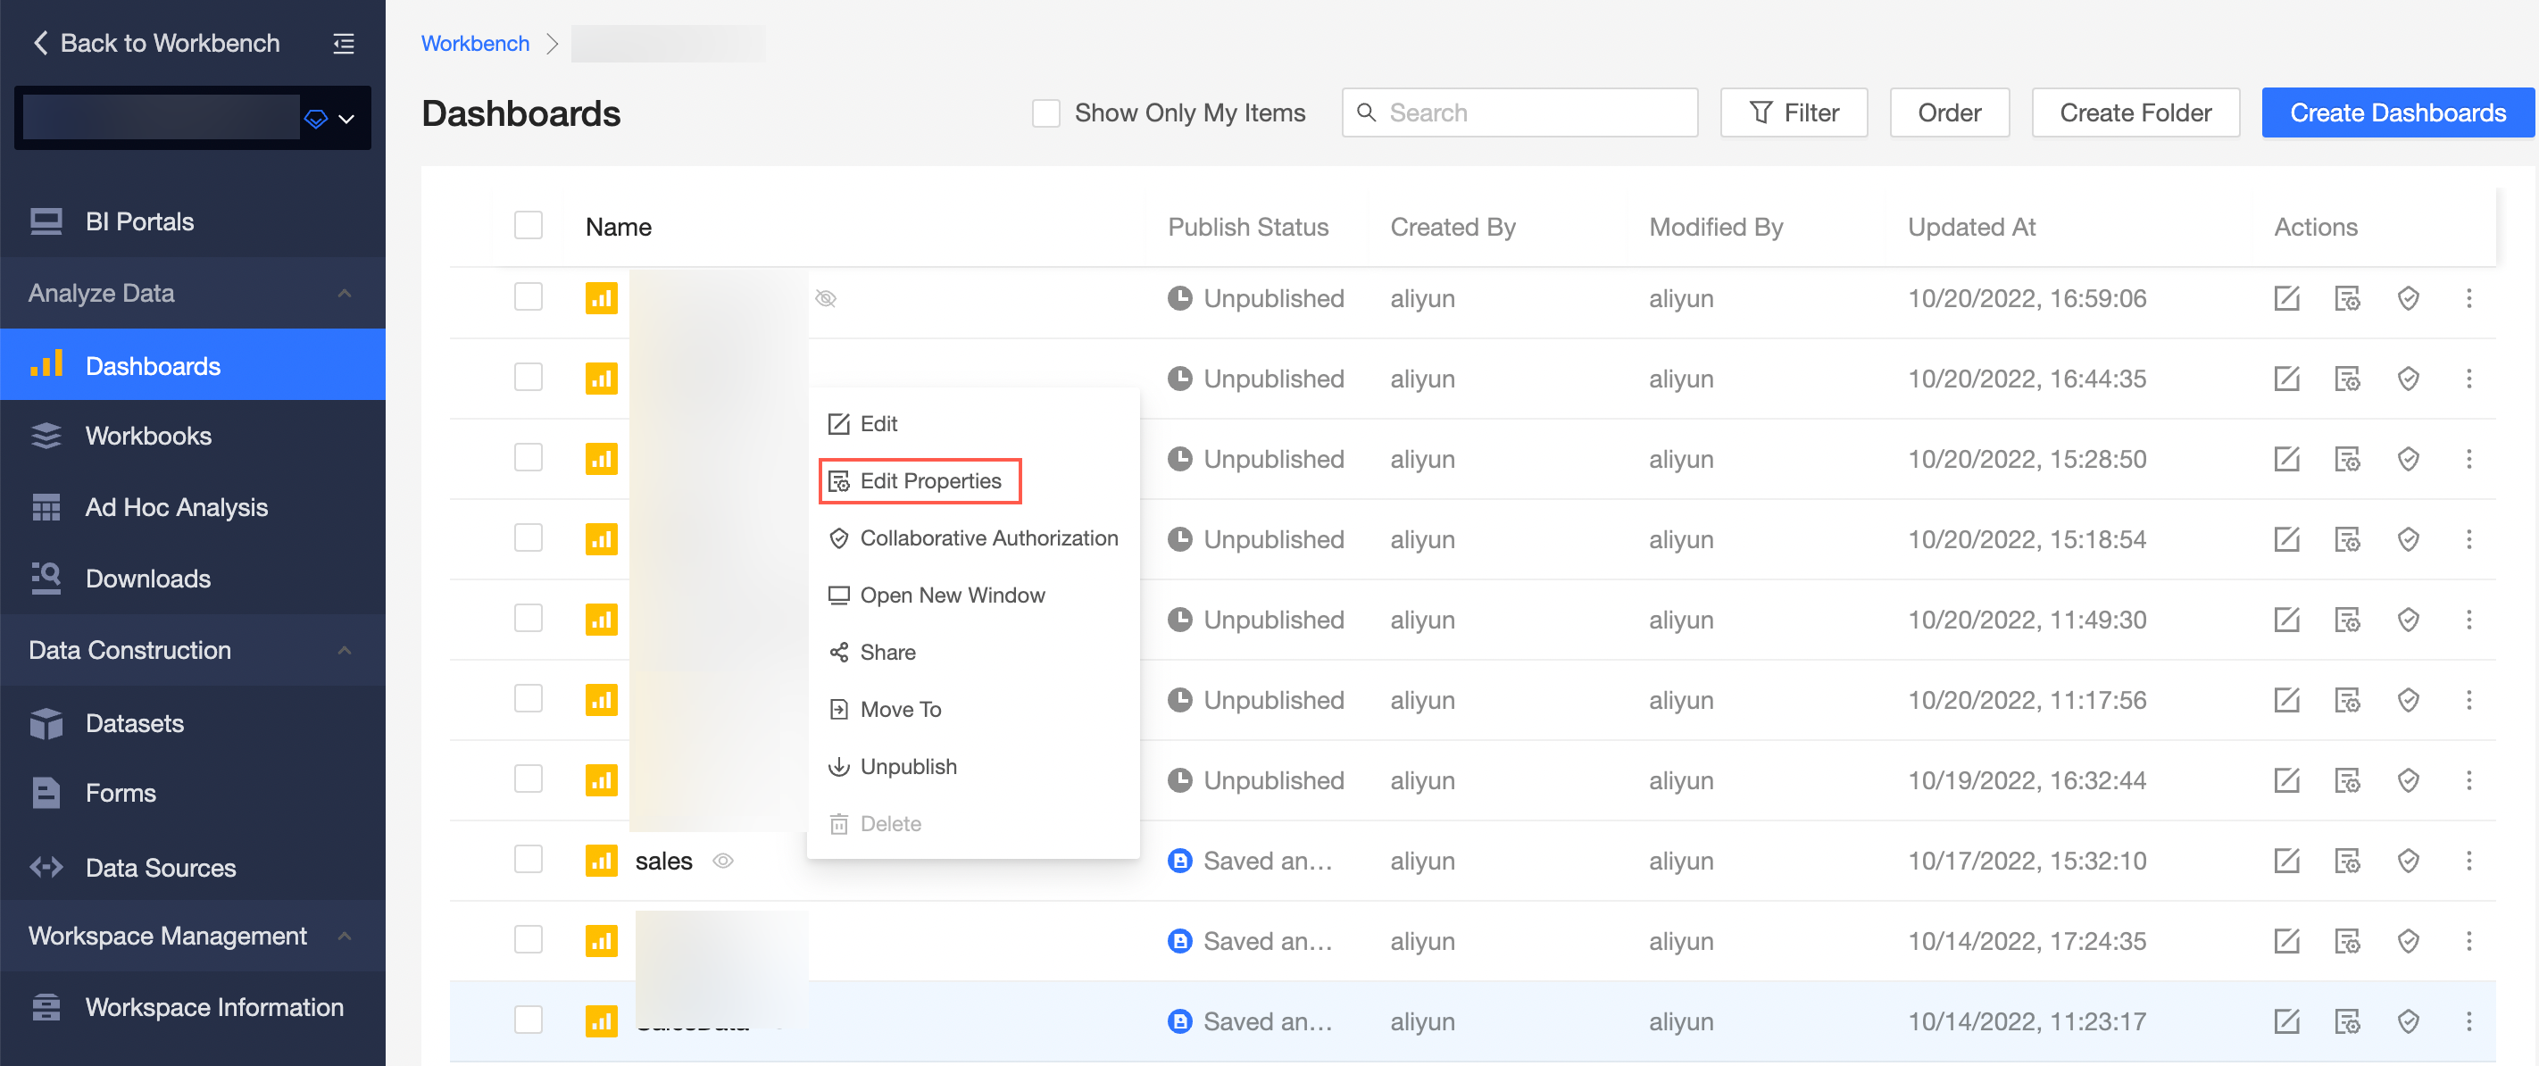Click the collaborative authorization shield icon in the 16:44:35 row
The width and height of the screenshot is (2539, 1066).
[2407, 379]
